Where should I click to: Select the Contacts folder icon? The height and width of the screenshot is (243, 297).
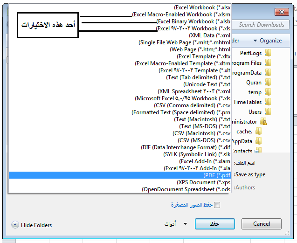click(x=258, y=150)
